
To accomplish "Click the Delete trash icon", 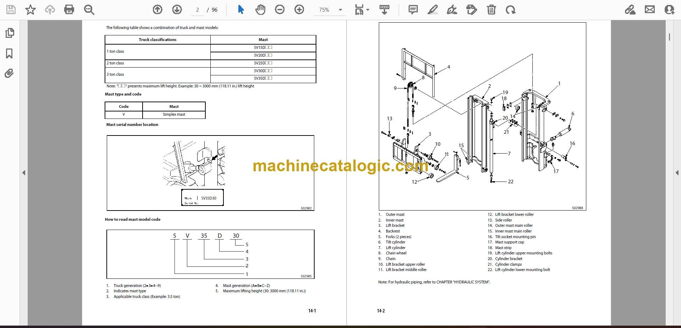I will [491, 10].
